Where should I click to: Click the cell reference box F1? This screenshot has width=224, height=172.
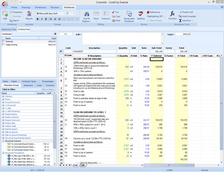coord(66,34)
